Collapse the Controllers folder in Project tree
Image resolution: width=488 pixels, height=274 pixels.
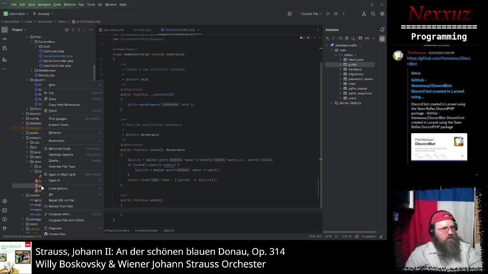tap(32, 41)
